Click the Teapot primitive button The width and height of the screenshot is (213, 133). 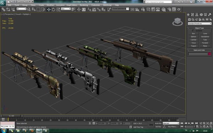point(193,46)
